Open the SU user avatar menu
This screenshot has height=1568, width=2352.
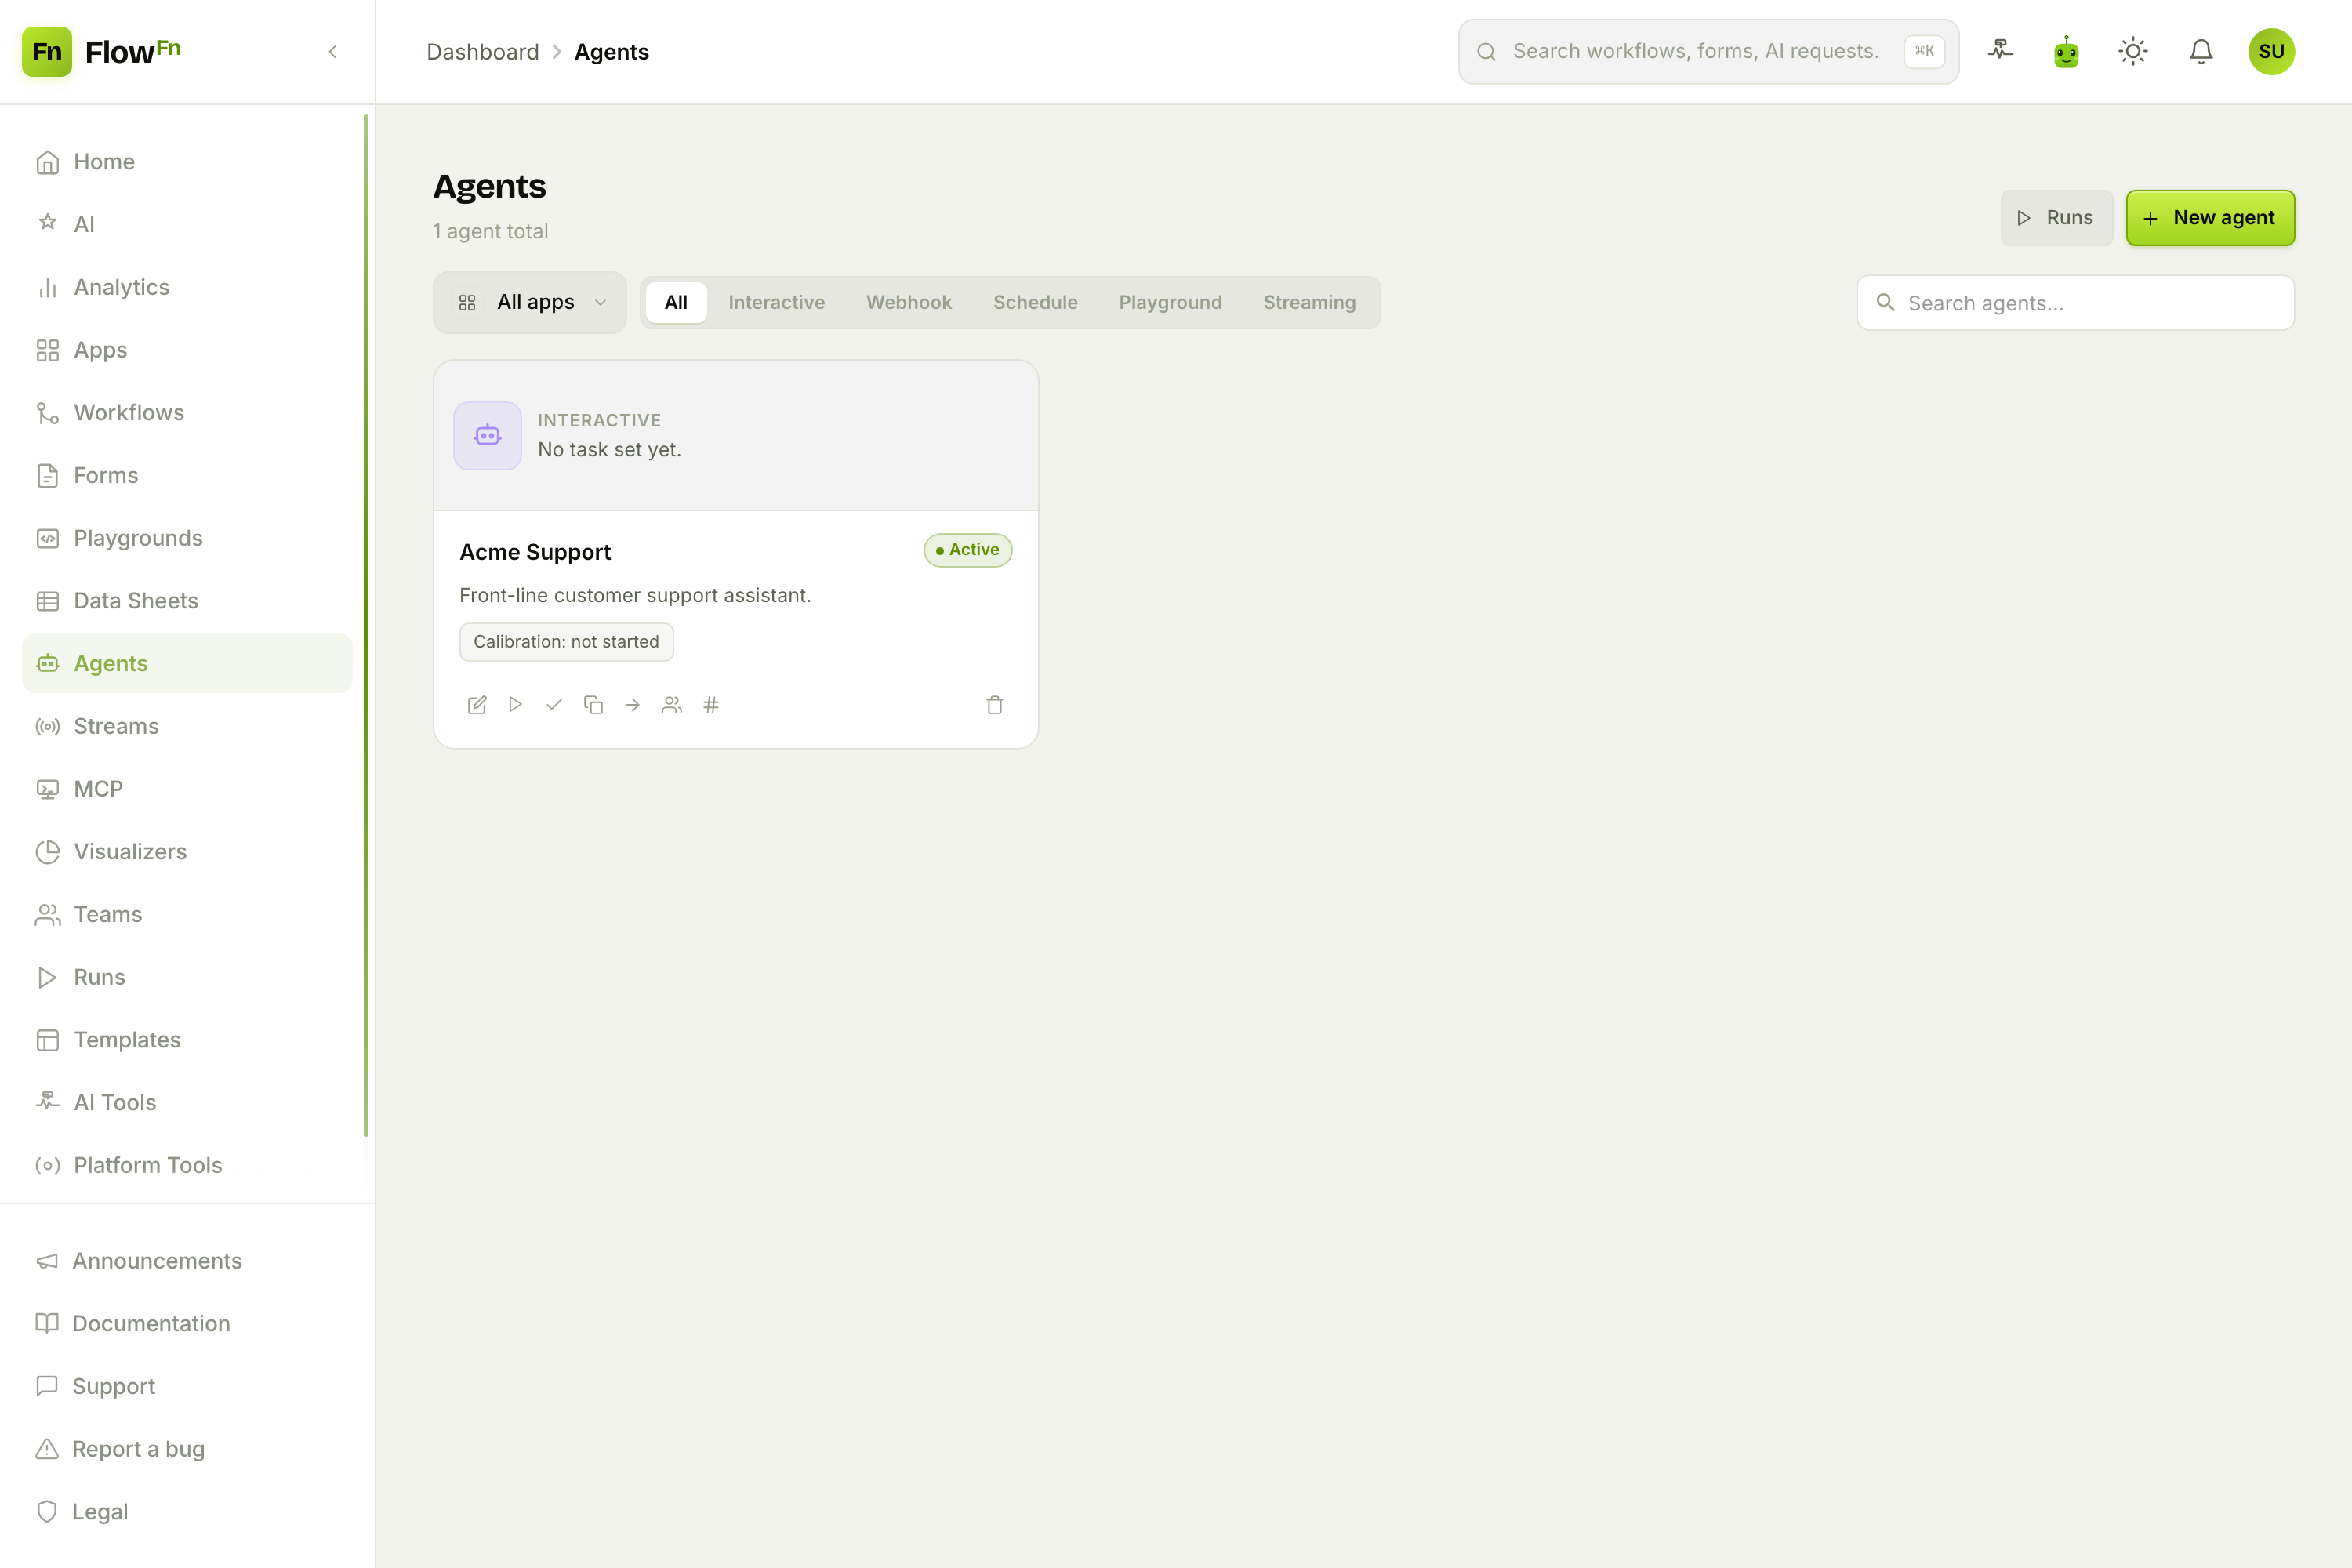pyautogui.click(x=2271, y=52)
